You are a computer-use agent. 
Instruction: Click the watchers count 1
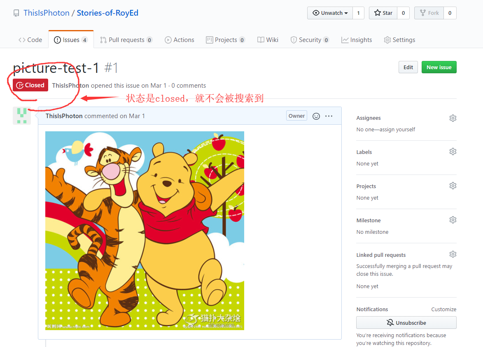358,13
